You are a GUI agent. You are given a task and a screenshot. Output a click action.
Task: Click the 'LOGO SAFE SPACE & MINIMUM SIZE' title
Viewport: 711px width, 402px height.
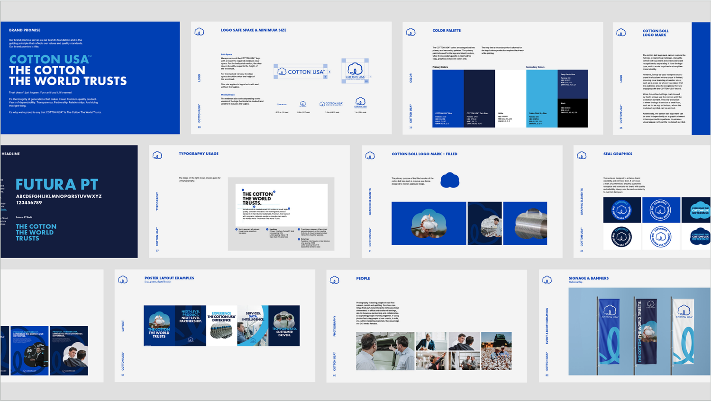(x=254, y=30)
